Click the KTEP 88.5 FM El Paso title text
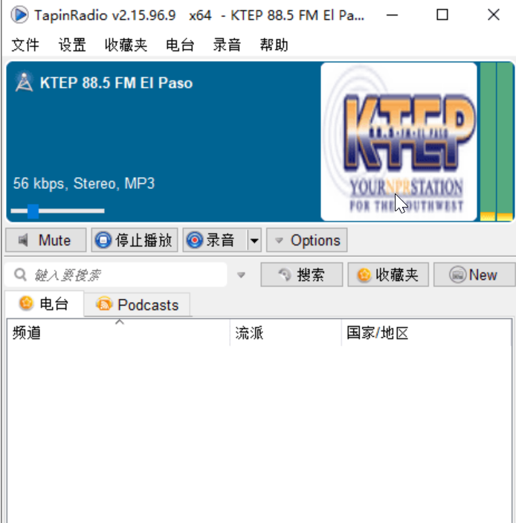Screen dimensions: 516x523 116,83
